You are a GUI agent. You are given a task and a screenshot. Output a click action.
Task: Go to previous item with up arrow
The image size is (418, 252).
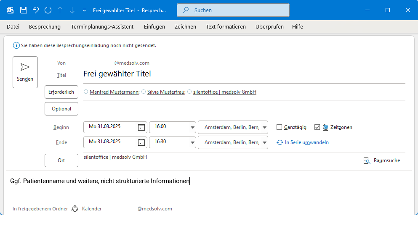tap(60, 10)
